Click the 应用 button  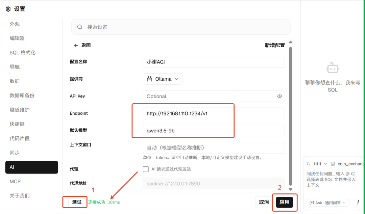pyautogui.click(x=285, y=202)
